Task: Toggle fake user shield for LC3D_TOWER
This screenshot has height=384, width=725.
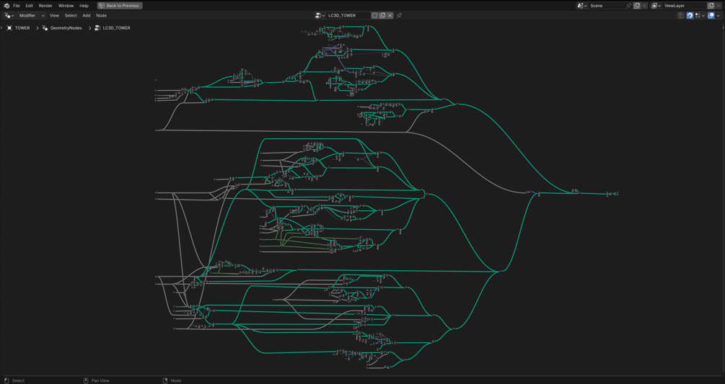Action: coord(375,15)
